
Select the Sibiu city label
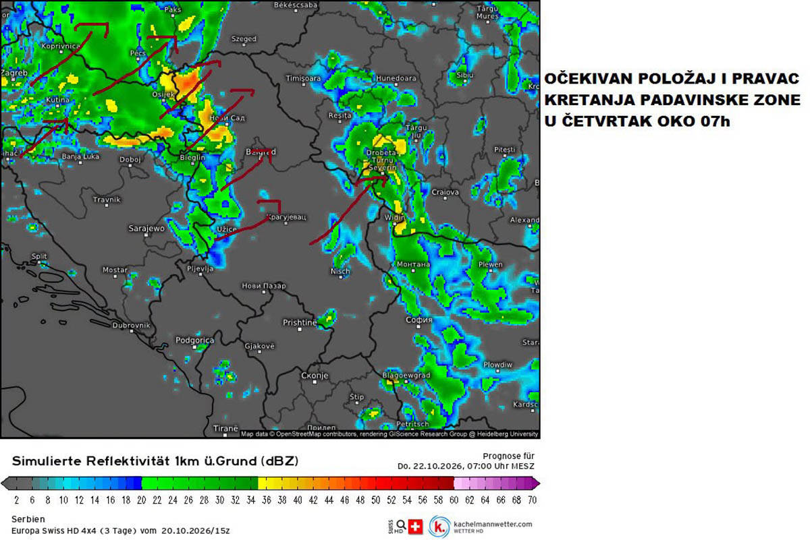(x=465, y=76)
